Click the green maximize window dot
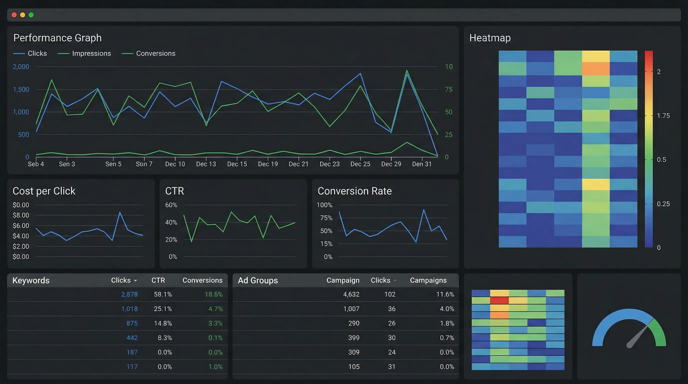The width and height of the screenshot is (688, 384). (x=31, y=15)
